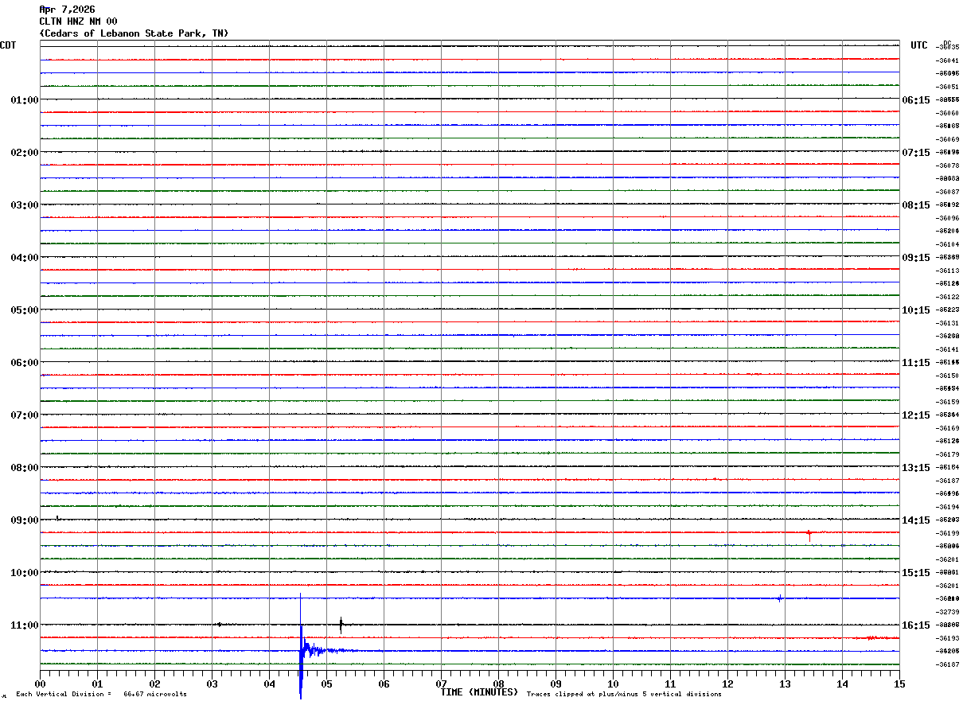Click the station code 'CLTN HNZ NM 00'
Screen dimensions: 963x705
click(x=78, y=21)
